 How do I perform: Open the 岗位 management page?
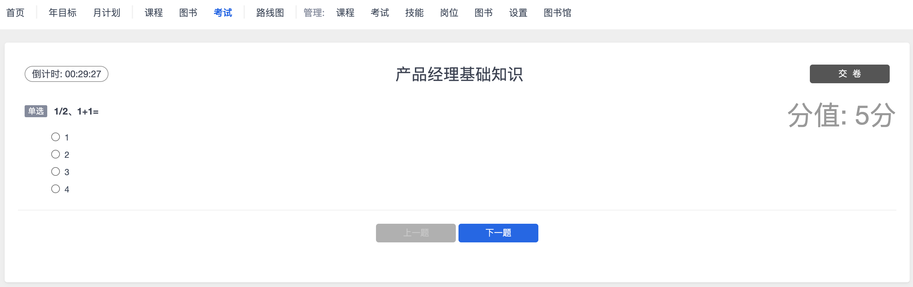point(449,13)
